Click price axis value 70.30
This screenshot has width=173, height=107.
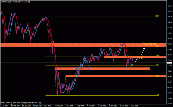(170, 71)
